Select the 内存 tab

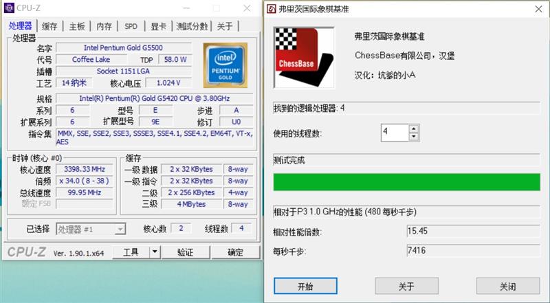[104, 26]
